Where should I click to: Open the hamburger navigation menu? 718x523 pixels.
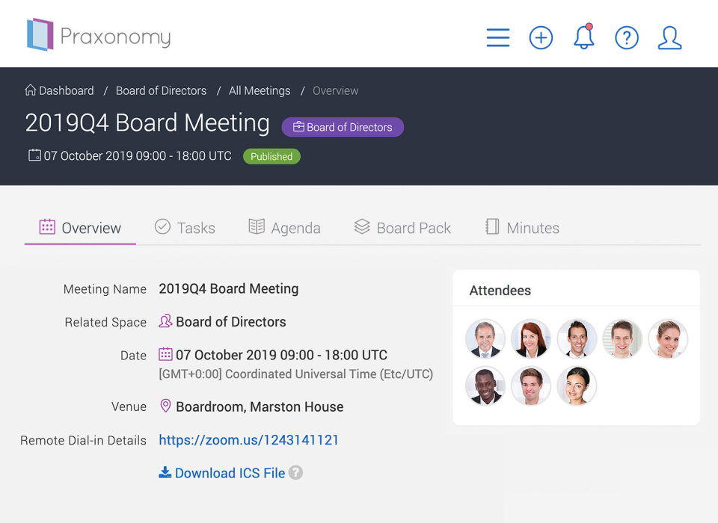pos(498,37)
